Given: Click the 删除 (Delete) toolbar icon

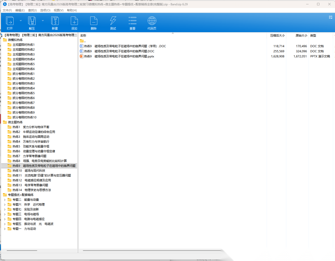Looking at the screenshot, I should pos(93,21).
